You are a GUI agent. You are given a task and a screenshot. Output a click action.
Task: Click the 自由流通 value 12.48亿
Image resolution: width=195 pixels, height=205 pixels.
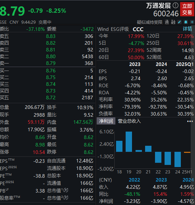tap(85, 161)
